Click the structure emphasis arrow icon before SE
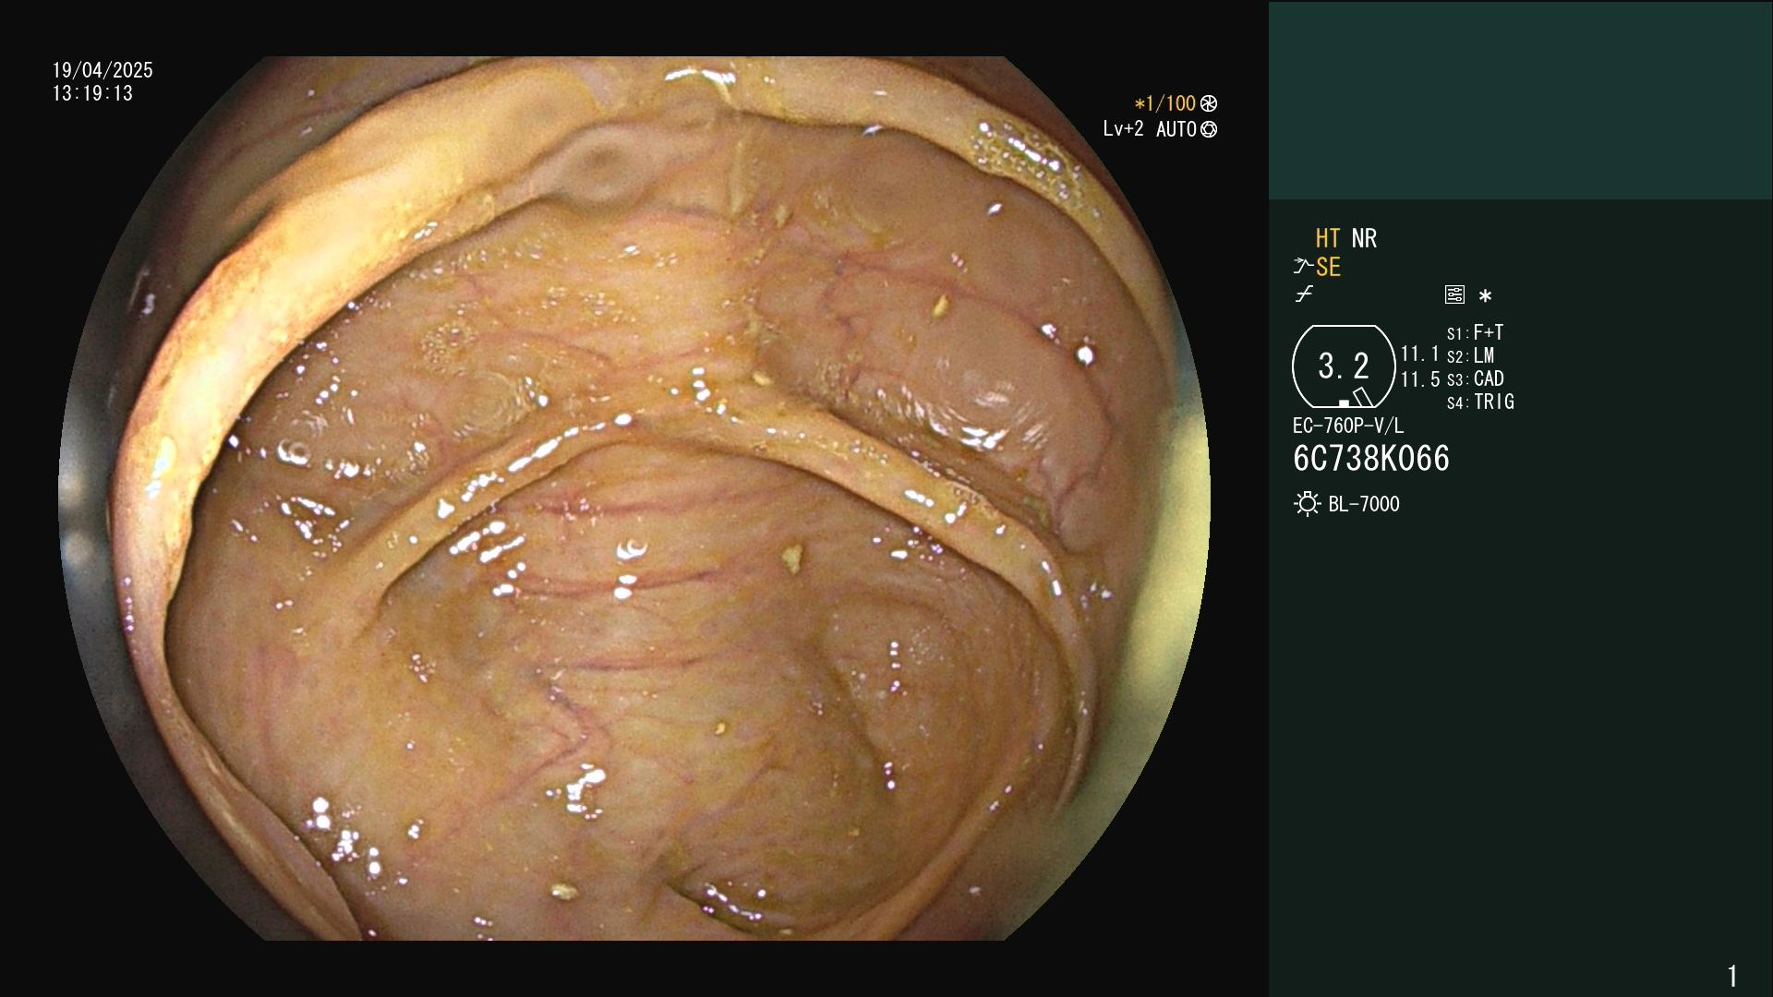 click(1303, 267)
